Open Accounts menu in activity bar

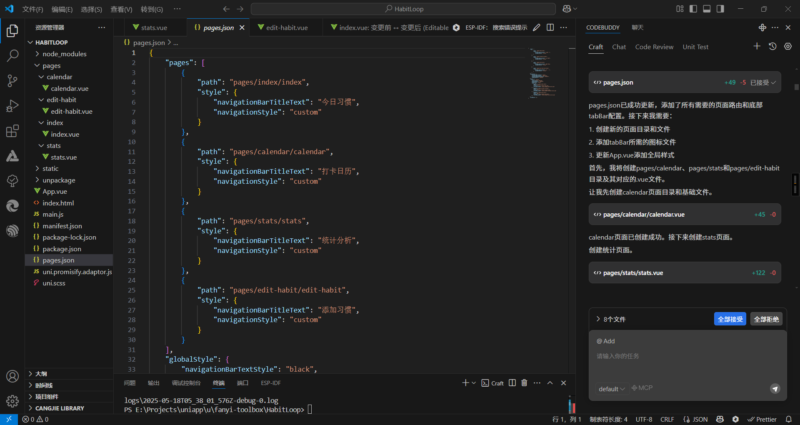coord(12,376)
